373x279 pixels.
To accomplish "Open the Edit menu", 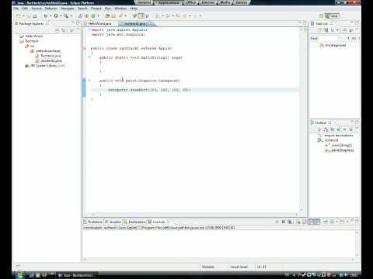I will pyautogui.click(x=25, y=9).
